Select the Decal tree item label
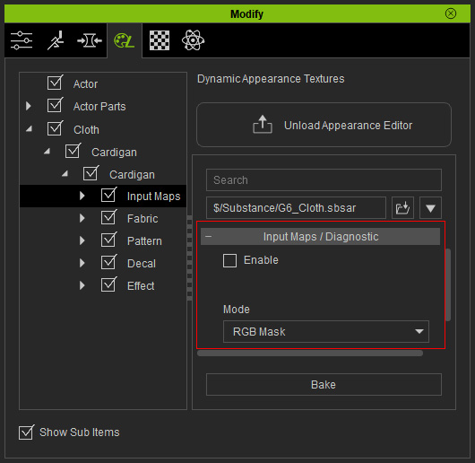475x463 pixels. tap(142, 264)
